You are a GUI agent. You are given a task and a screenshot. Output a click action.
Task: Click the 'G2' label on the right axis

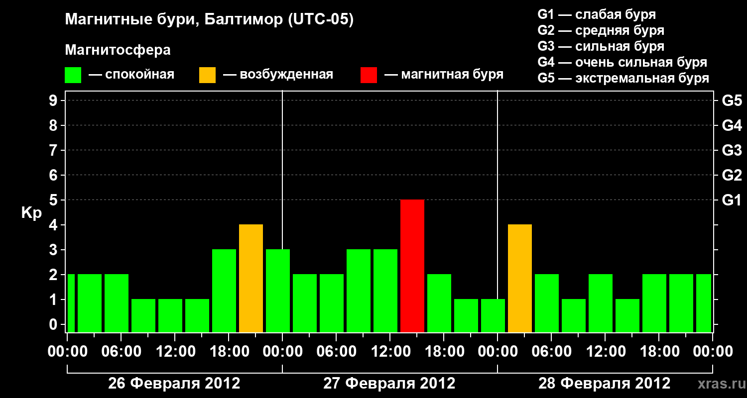732,175
